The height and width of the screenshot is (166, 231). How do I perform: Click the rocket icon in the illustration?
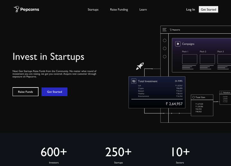pos(140,66)
